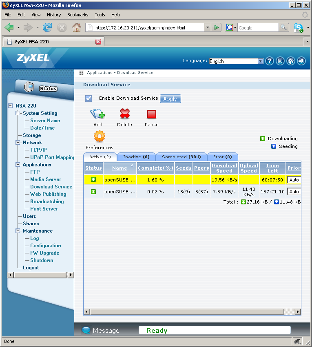Collapse System Setting tree node

18,113
